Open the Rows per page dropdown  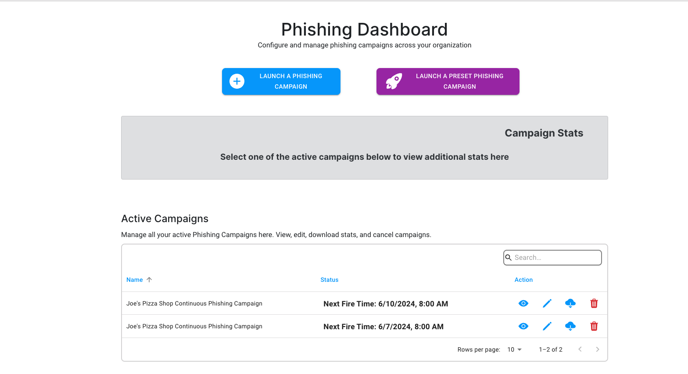pos(514,349)
